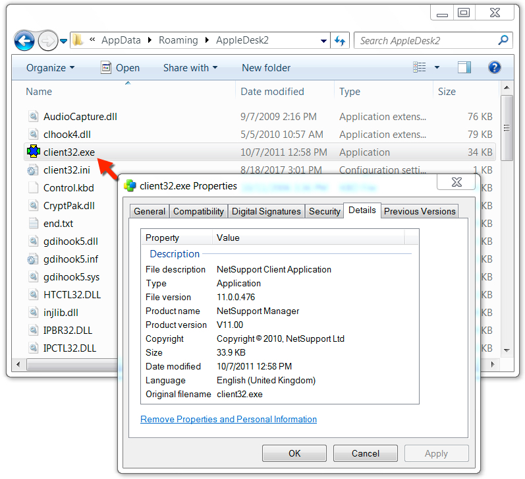Select the IPCTL32.DLL file icon
The height and width of the screenshot is (479, 525).
33,348
